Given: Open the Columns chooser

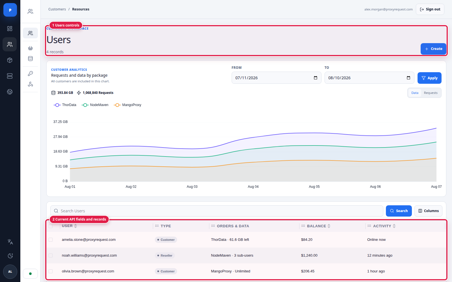Looking at the screenshot, I should 428,211.
